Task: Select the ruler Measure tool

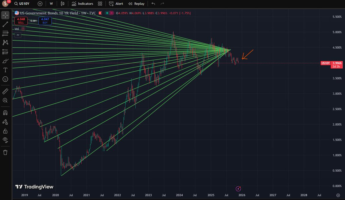Action: click(x=5, y=91)
